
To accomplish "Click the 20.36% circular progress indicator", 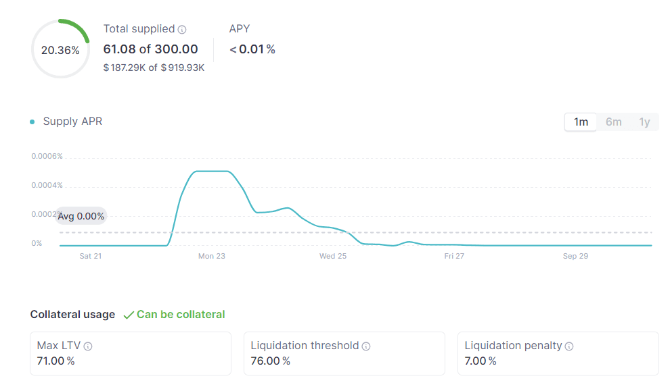I will (60, 50).
